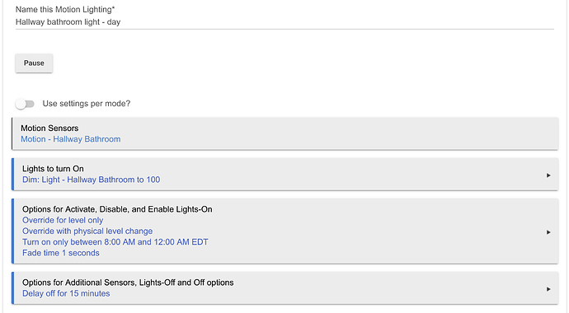Click Options for Additional Sensors heading
The image size is (569, 313).
[x=128, y=283]
